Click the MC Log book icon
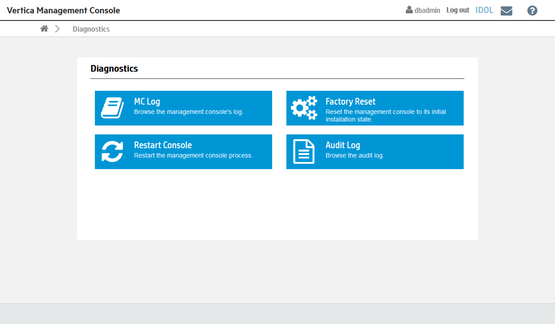The height and width of the screenshot is (324, 555). [112, 108]
